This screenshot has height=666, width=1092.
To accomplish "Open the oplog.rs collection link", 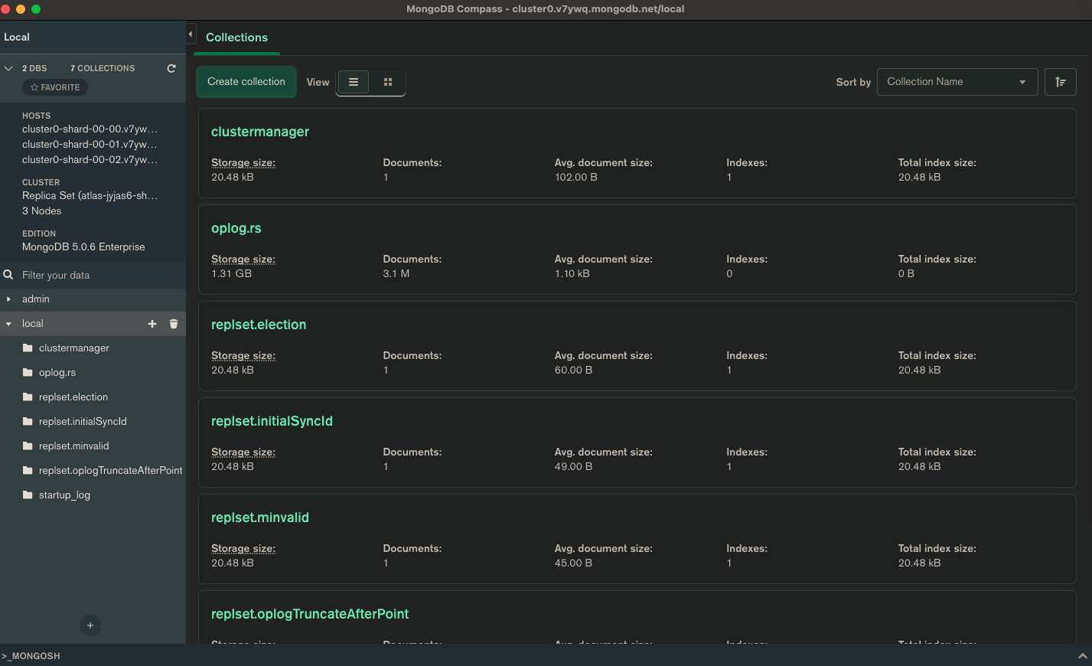I will pos(236,228).
